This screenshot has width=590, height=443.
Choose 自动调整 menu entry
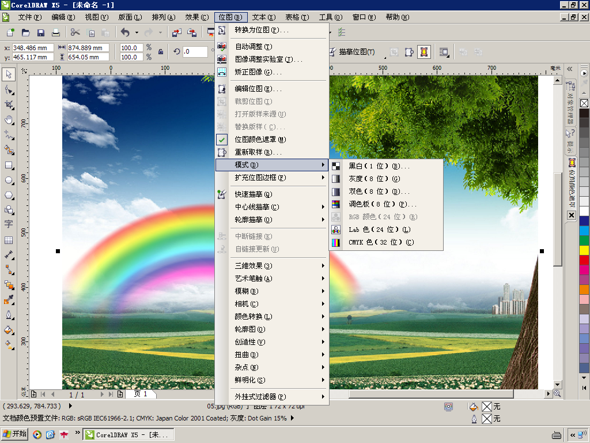click(x=272, y=47)
